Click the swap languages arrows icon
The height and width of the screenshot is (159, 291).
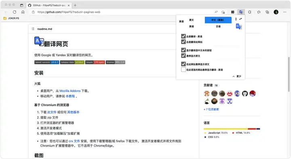tap(240, 19)
